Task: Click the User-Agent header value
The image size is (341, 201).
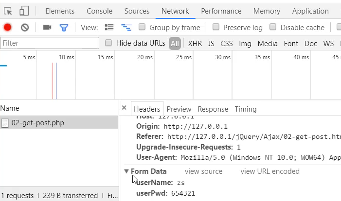Action: click(x=261, y=157)
